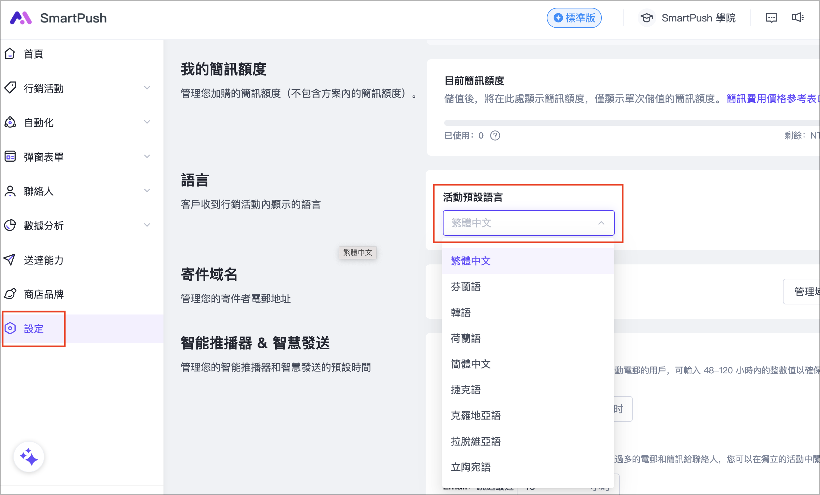Viewport: 820px width, 495px height.
Task: Click the 數據分析 pie chart icon
Action: pos(10,225)
